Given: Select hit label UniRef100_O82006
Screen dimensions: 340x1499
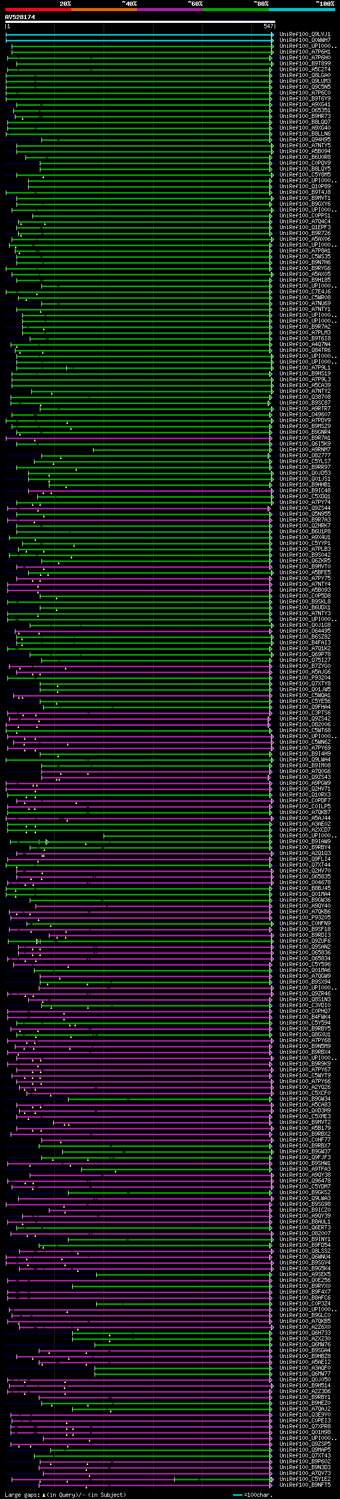Looking at the screenshot, I should (x=304, y=724).
